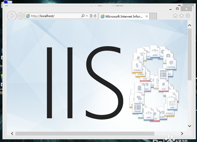
Task: Click the Internet Explorer icon in address bar
Action: [28, 16]
